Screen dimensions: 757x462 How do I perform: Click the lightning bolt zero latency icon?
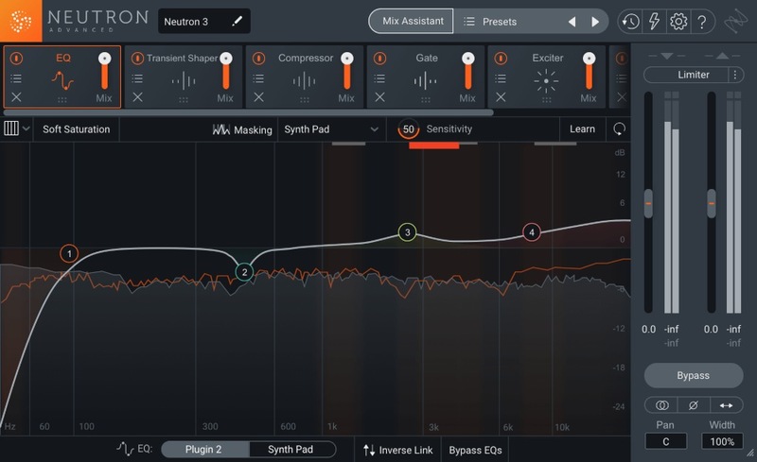(654, 22)
